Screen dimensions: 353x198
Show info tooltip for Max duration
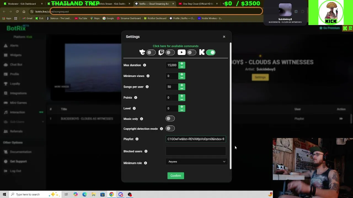(x=145, y=65)
